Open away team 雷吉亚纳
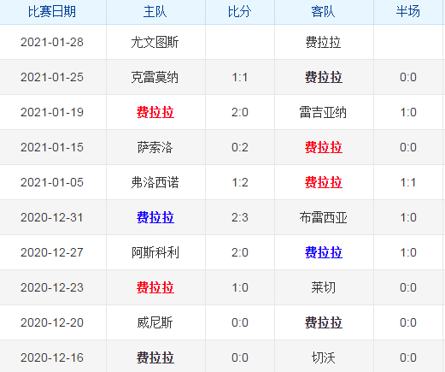The height and width of the screenshot is (372, 445). (x=323, y=112)
